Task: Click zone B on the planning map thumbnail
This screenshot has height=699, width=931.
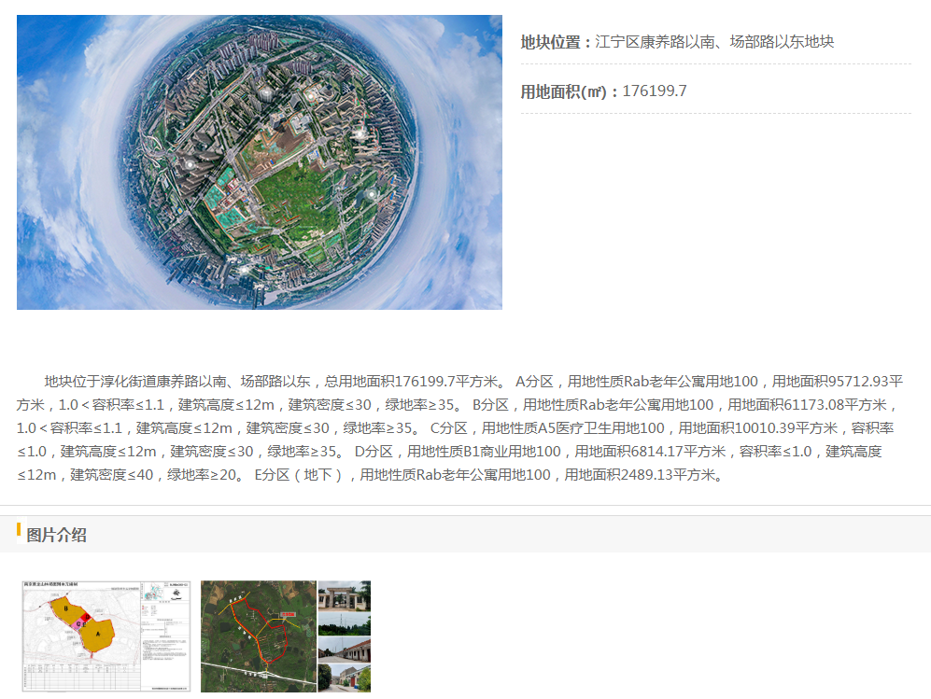Action: click(65, 608)
